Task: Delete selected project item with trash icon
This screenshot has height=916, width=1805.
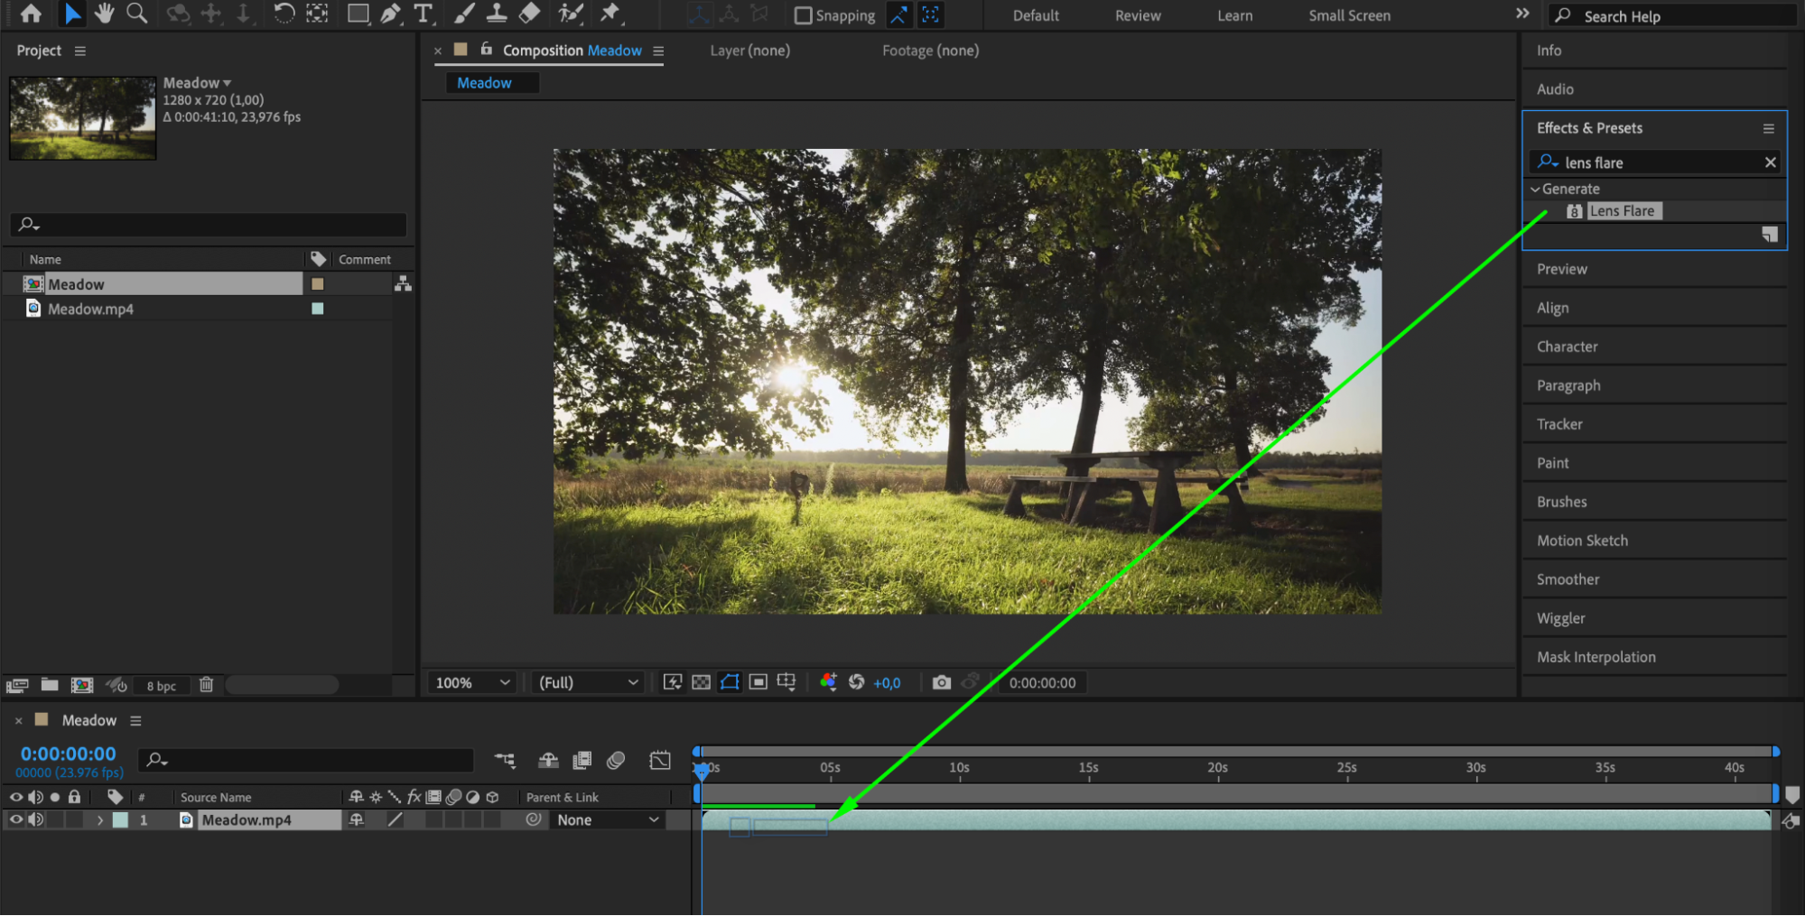Action: (x=206, y=685)
